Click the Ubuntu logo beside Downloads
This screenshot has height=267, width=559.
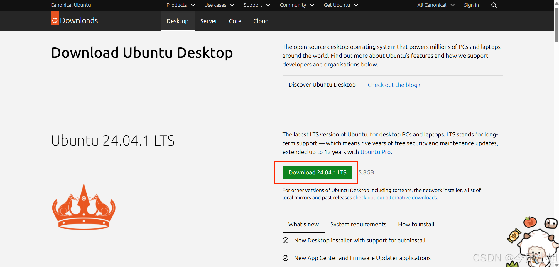pos(55,20)
